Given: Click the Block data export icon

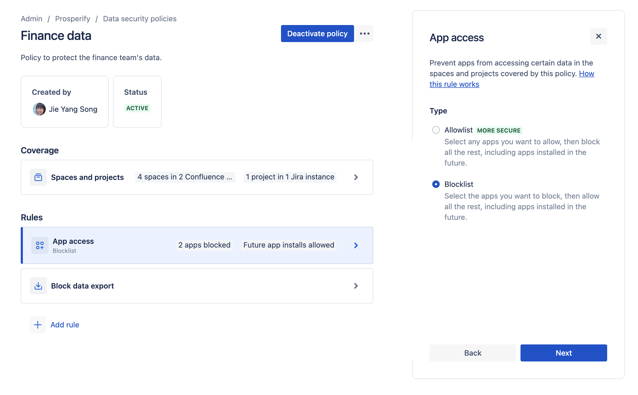Looking at the screenshot, I should (x=39, y=286).
